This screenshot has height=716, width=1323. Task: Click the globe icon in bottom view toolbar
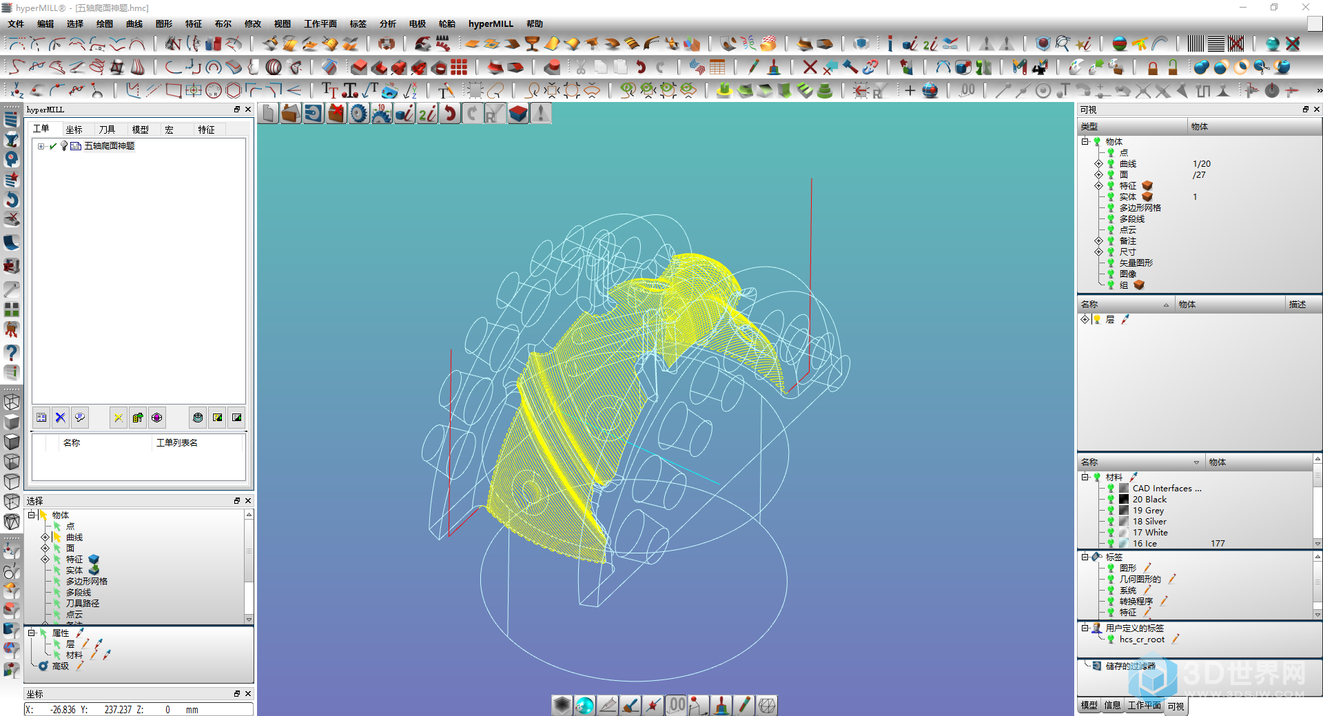[x=584, y=705]
